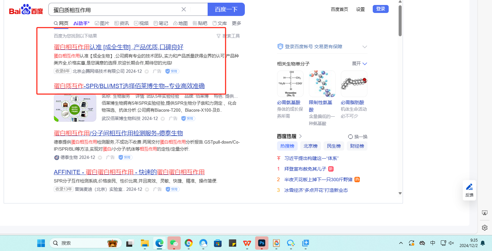The image size is (492, 251).
Task: Show hidden system tray icons
Action: 401,243
